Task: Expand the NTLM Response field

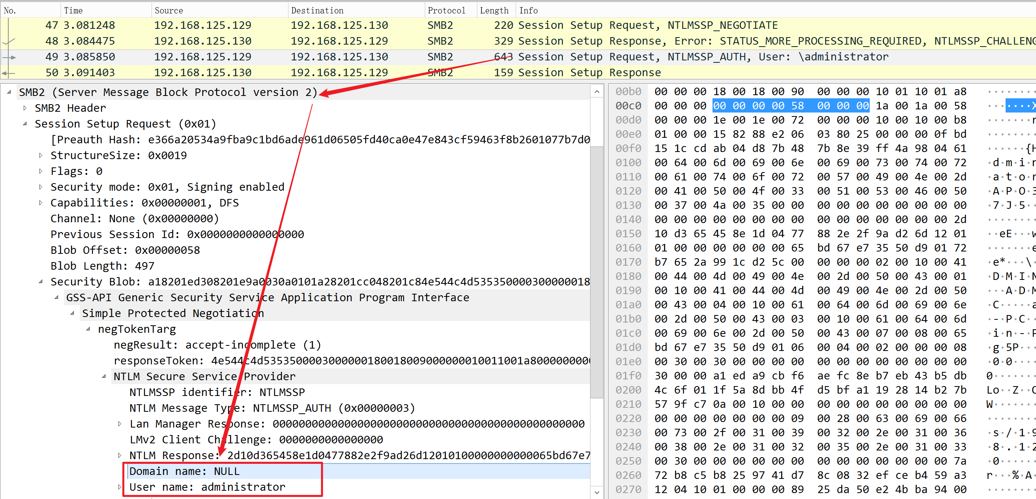Action: point(120,455)
